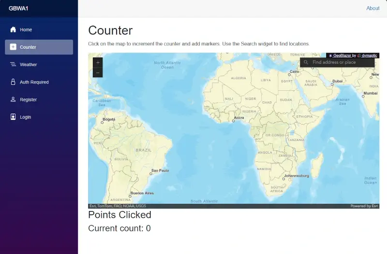Click the Login badge icon
This screenshot has height=254, width=387.
13,117
